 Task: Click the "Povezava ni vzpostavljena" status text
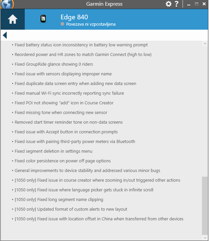pos(91,24)
